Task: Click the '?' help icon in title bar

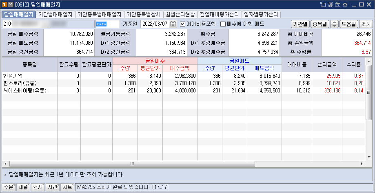Action: [10, 4]
